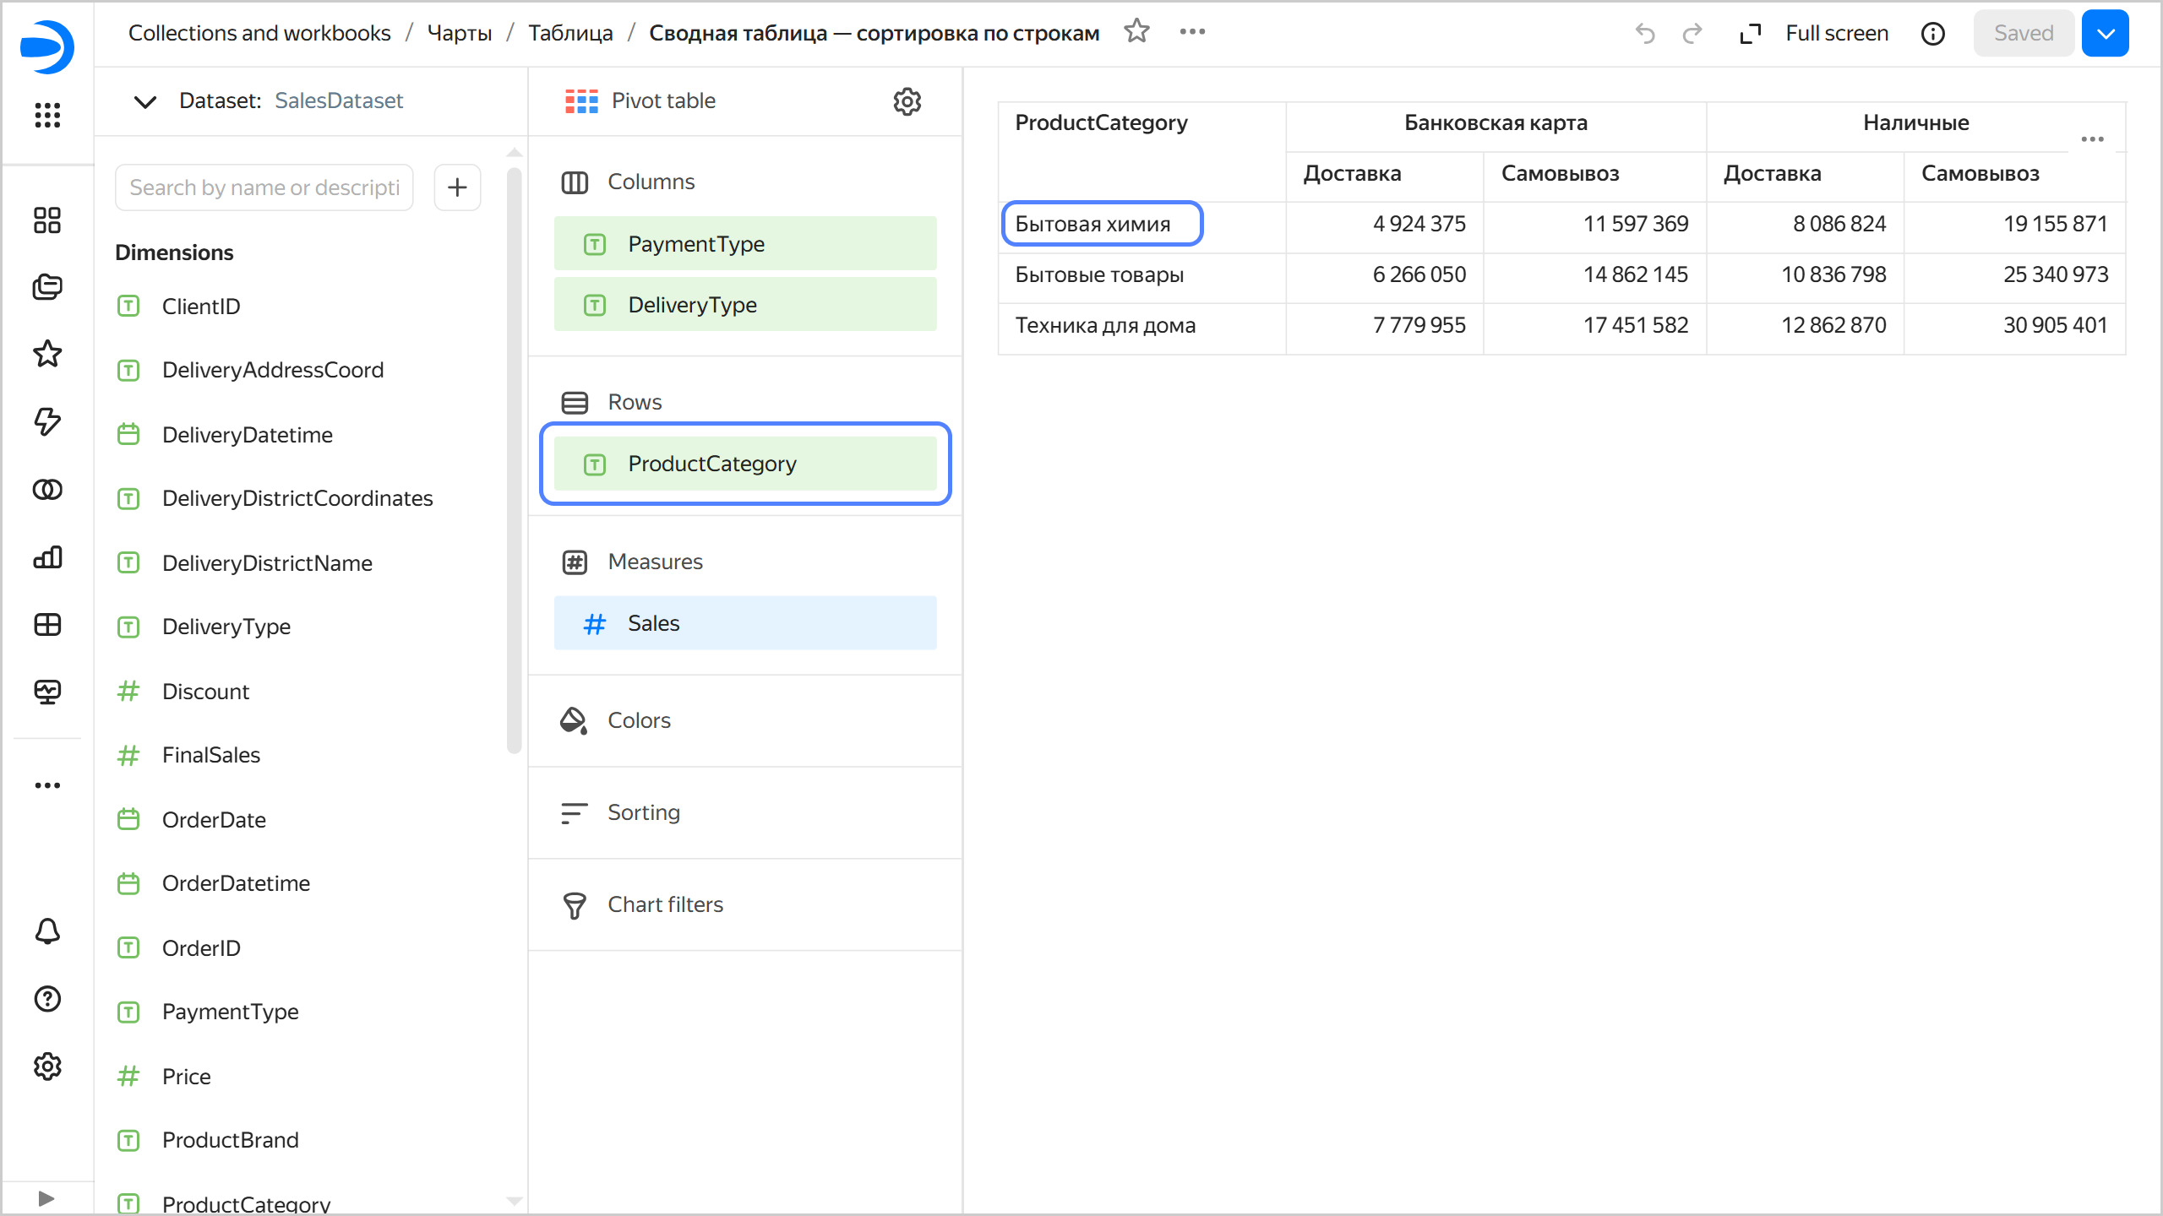Open Pivot table visualization type selector
This screenshot has height=1216, width=2163.
coord(640,101)
